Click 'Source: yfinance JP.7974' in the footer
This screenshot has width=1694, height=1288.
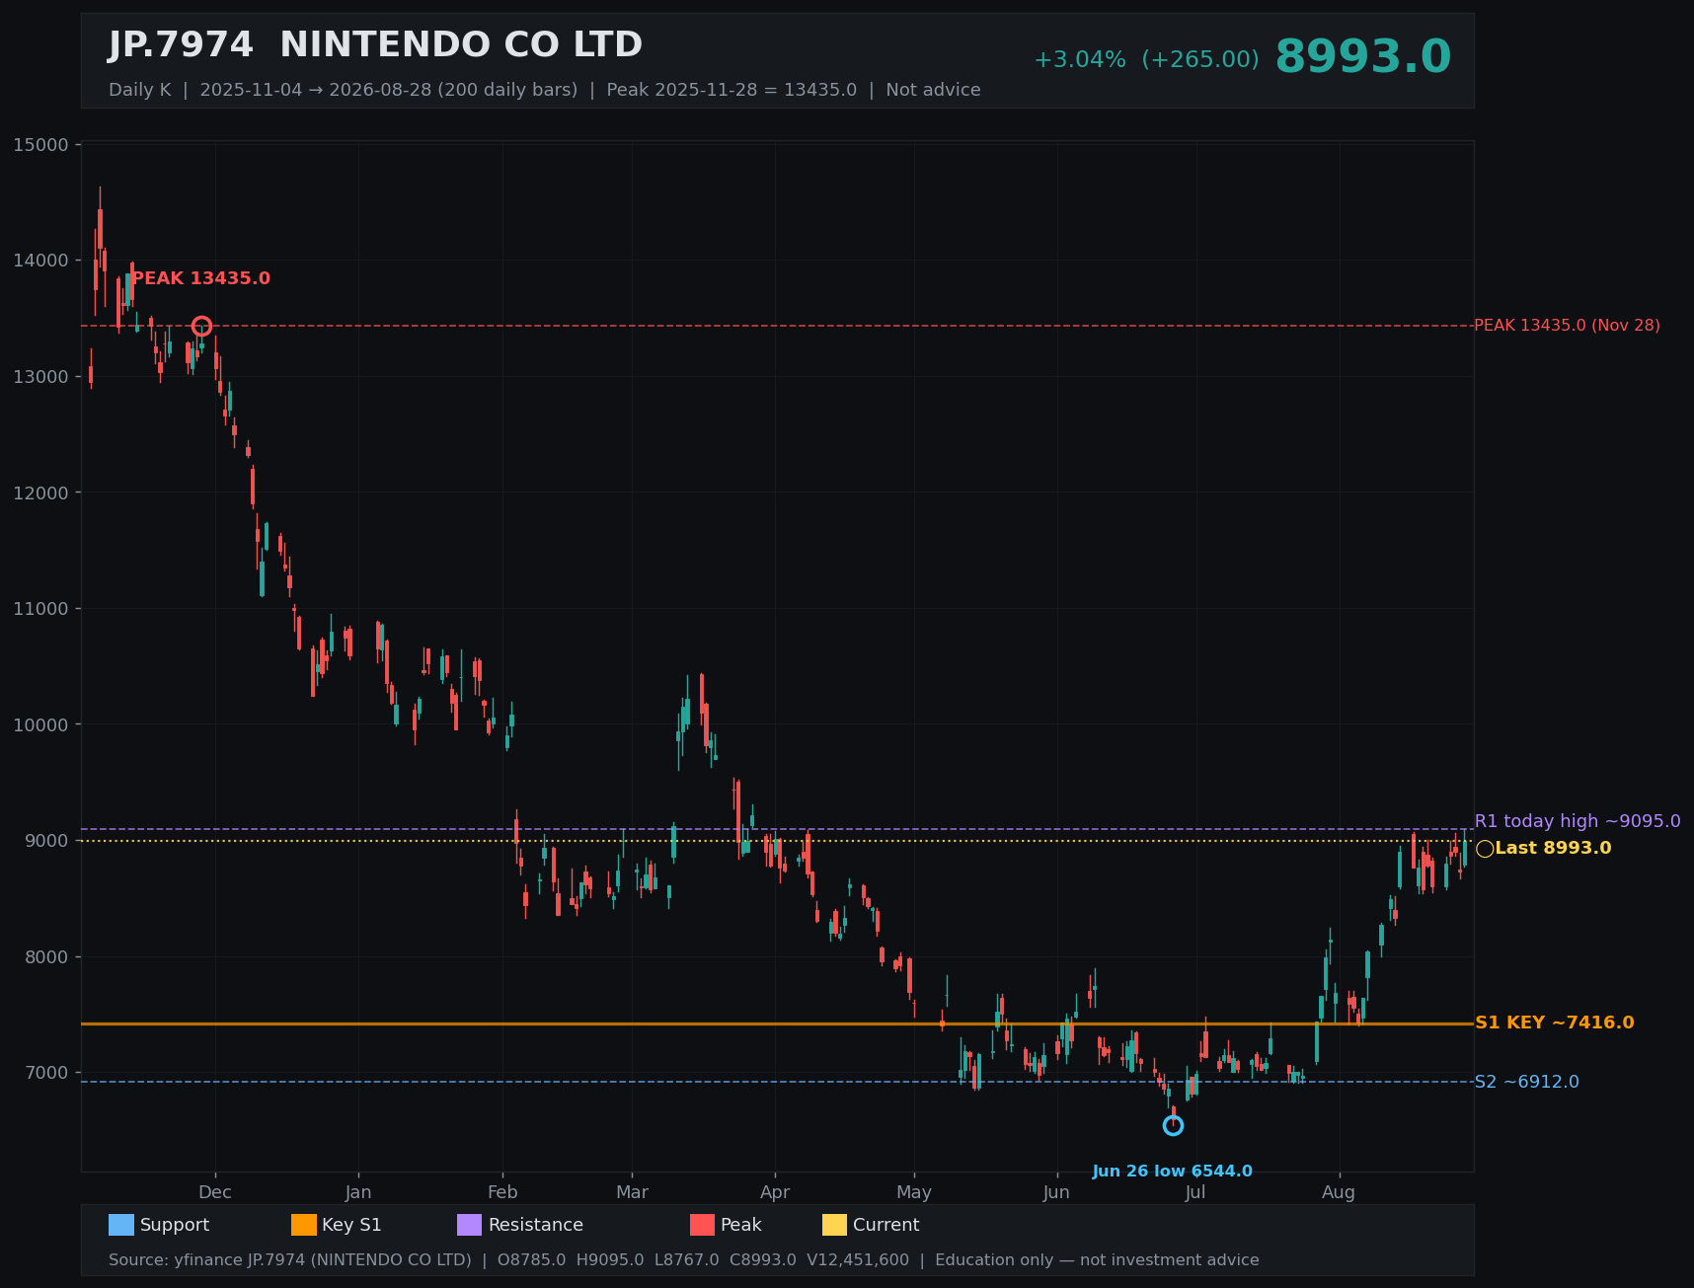(212, 1260)
